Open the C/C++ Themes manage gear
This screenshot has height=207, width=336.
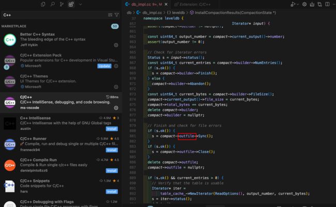click(116, 87)
